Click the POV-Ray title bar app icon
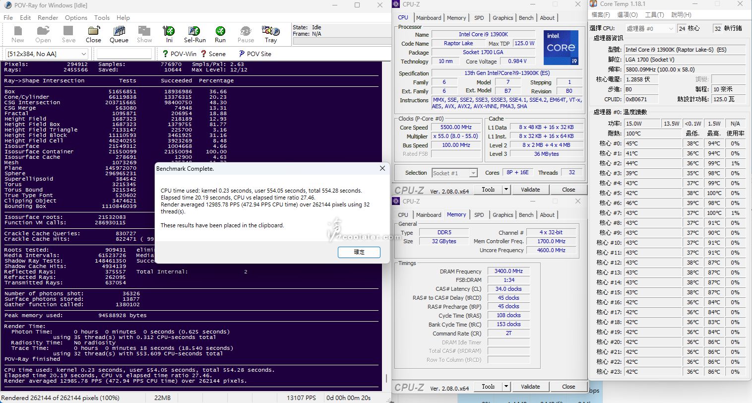This screenshot has height=403, width=752. point(7,5)
